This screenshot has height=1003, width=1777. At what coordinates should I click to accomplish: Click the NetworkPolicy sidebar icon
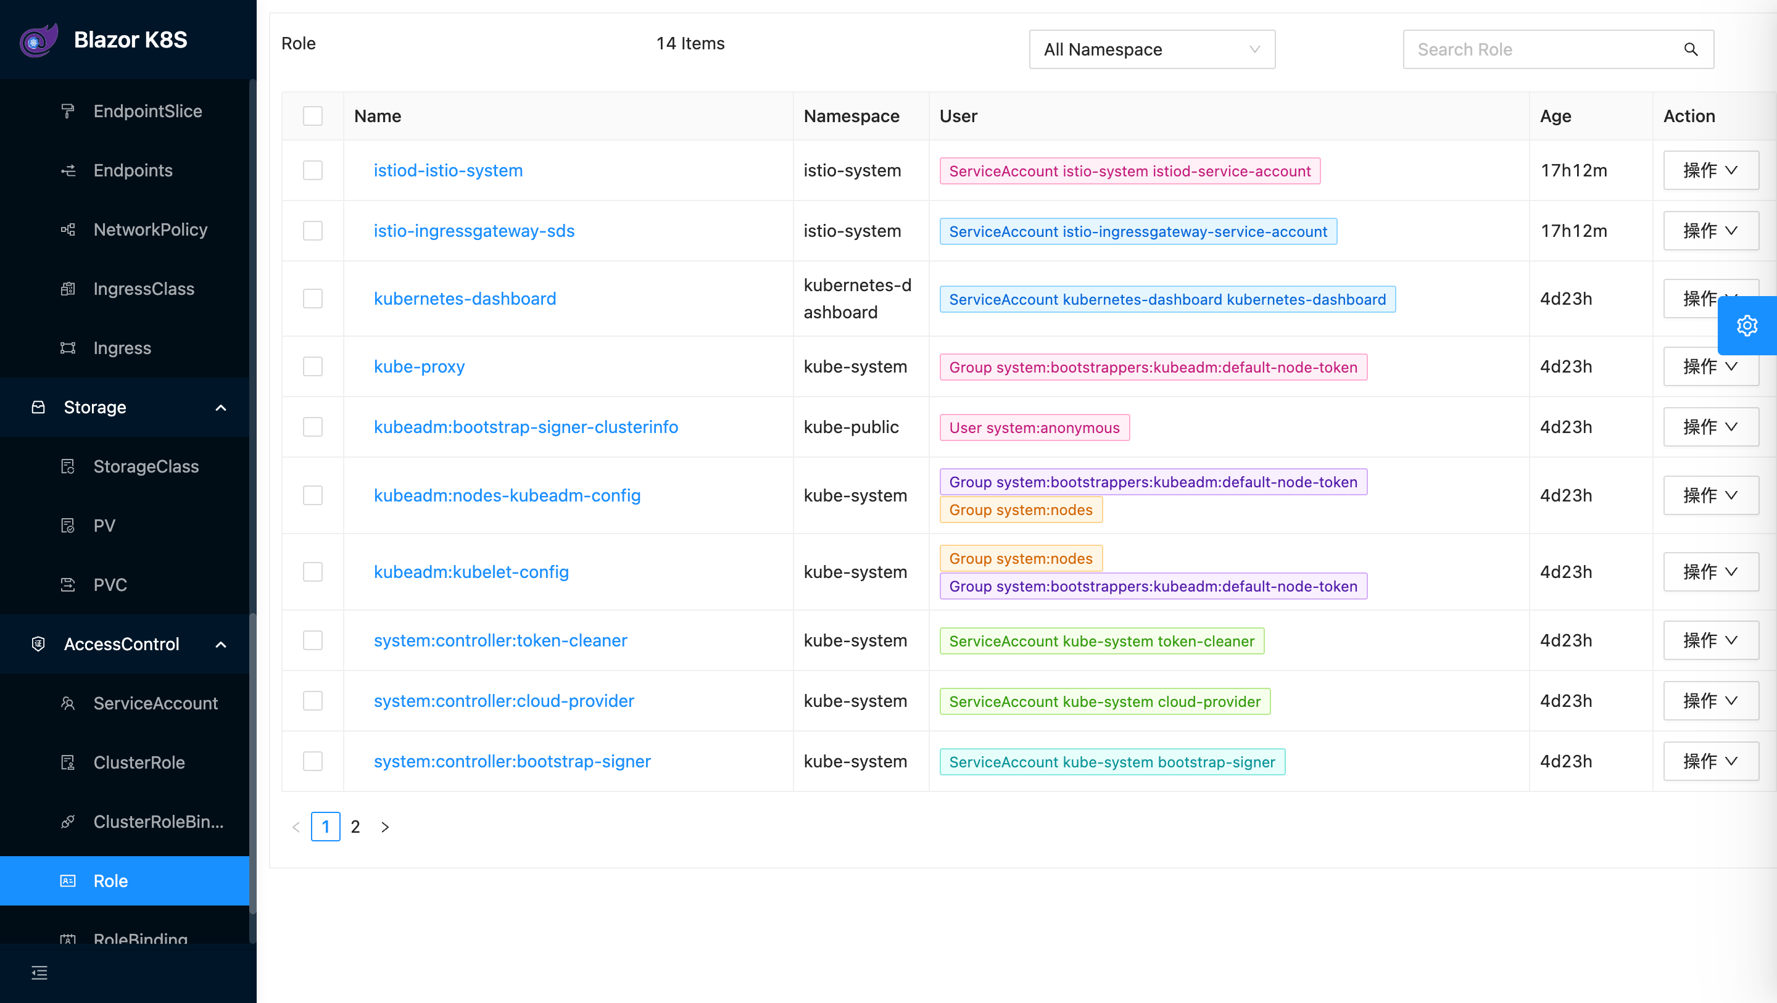tap(67, 229)
